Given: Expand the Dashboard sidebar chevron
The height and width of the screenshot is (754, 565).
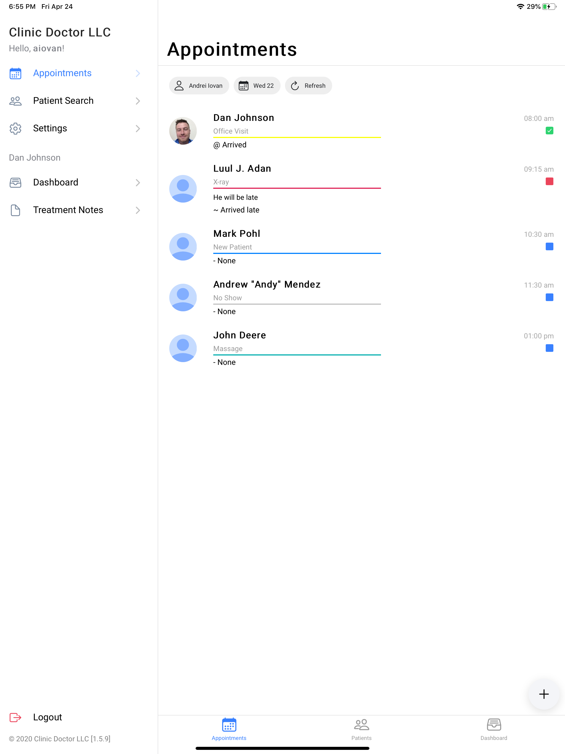Looking at the screenshot, I should click(138, 183).
